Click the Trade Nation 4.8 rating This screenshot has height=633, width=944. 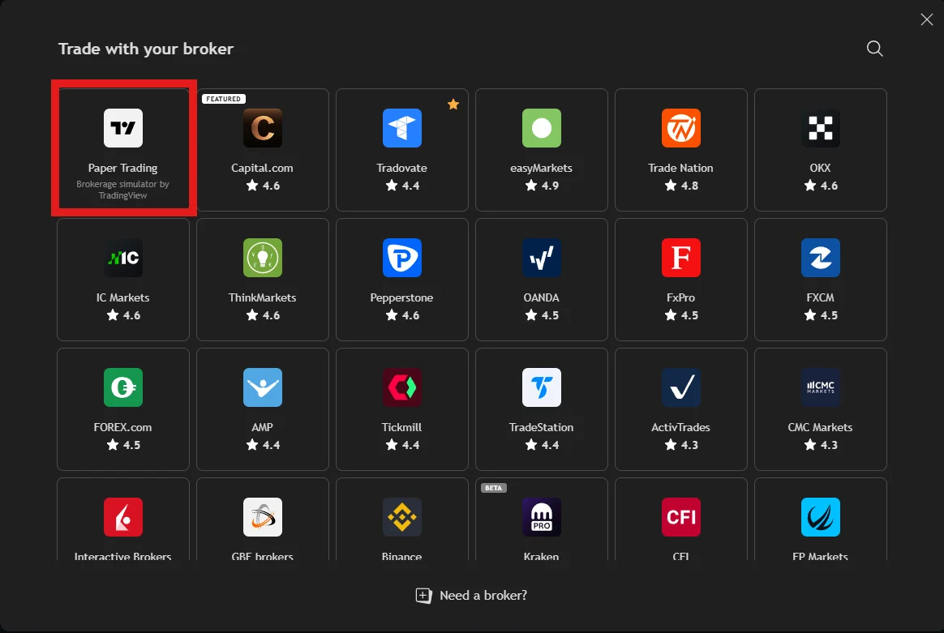click(x=681, y=186)
